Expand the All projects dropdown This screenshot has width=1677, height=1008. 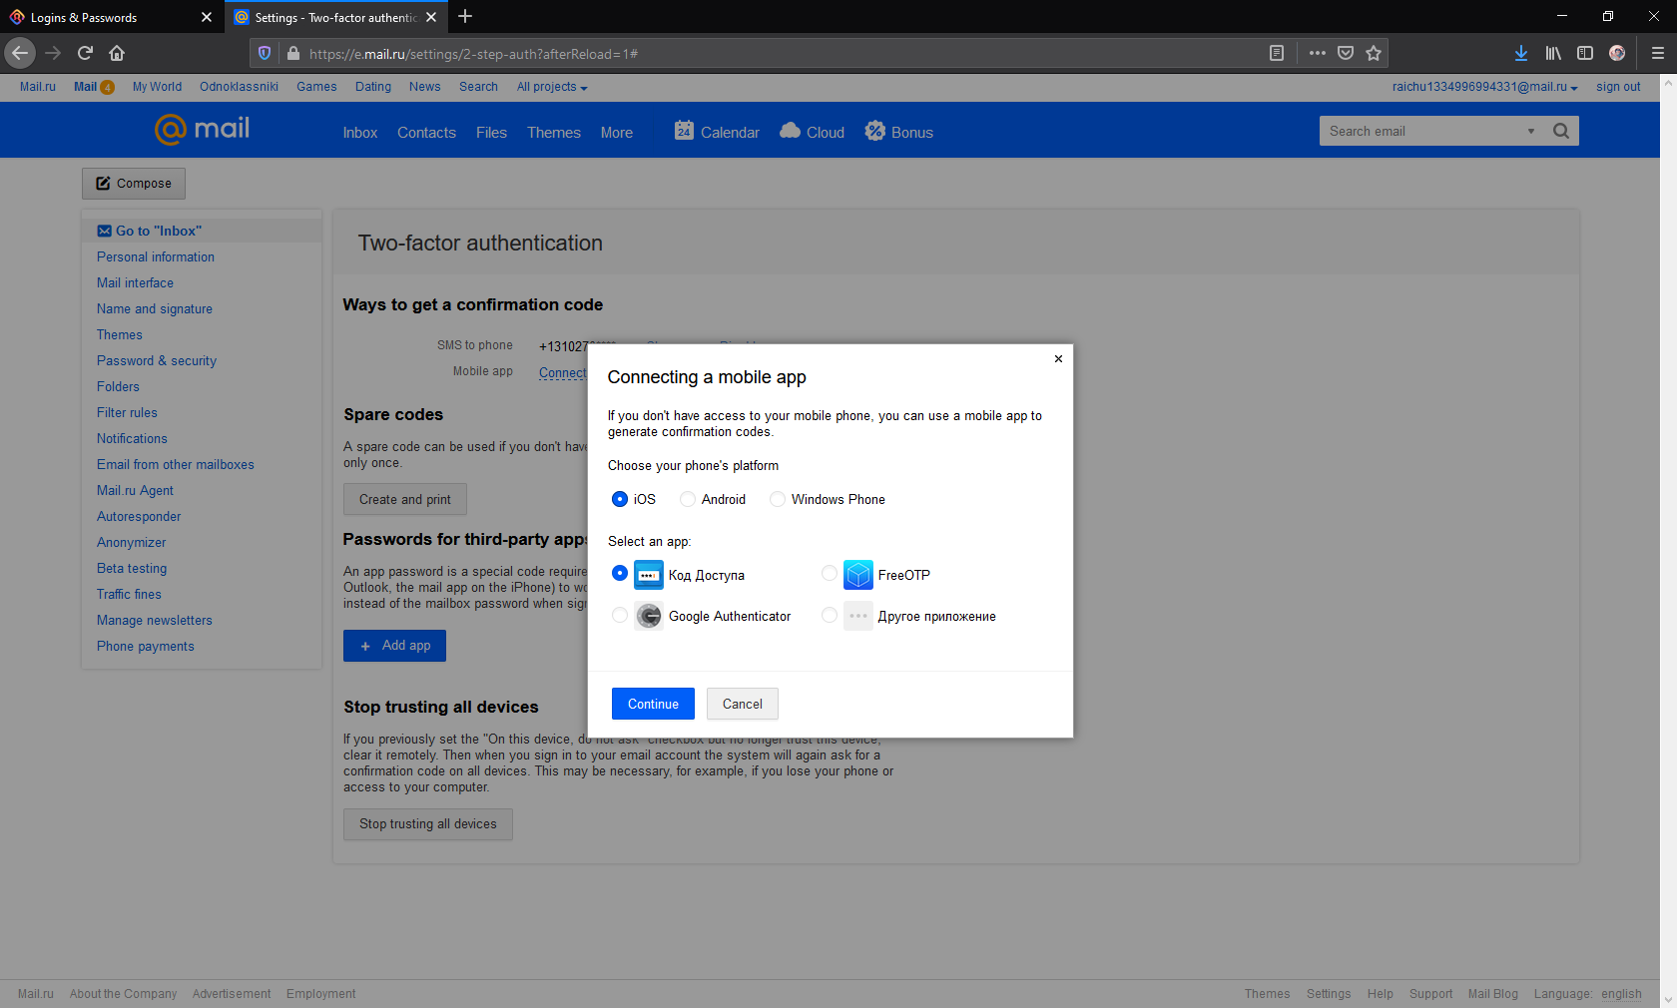click(552, 87)
